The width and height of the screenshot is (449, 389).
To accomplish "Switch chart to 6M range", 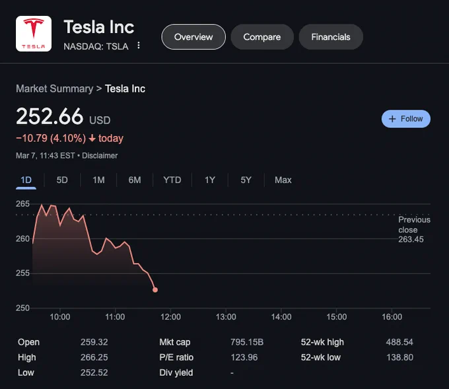I will tap(135, 180).
